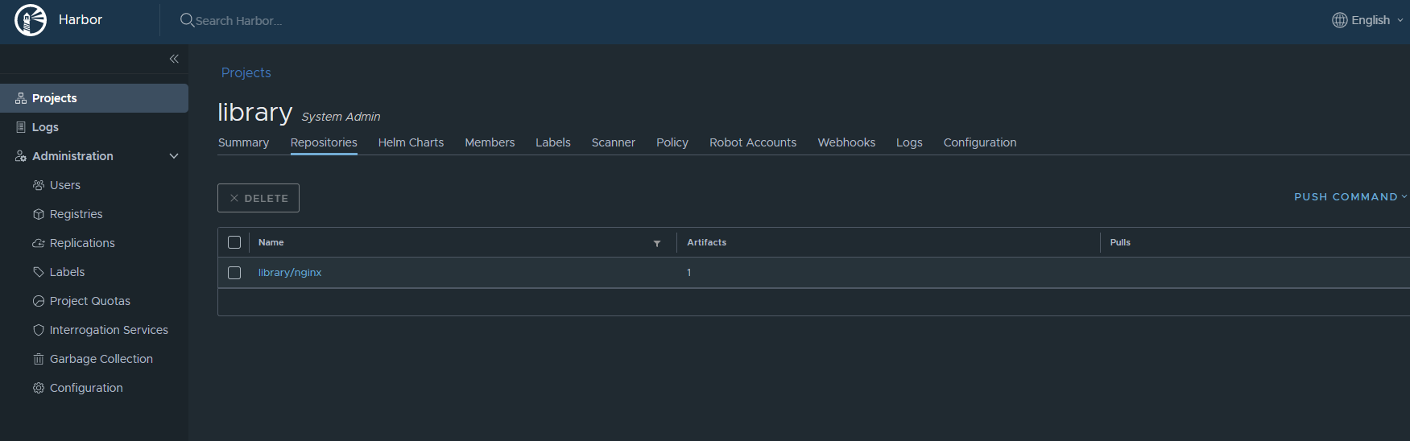Click the X icon on Delete button
The height and width of the screenshot is (441, 1410).
(234, 198)
